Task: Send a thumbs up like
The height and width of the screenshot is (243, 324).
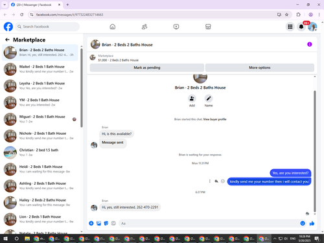Action: pos(312,224)
